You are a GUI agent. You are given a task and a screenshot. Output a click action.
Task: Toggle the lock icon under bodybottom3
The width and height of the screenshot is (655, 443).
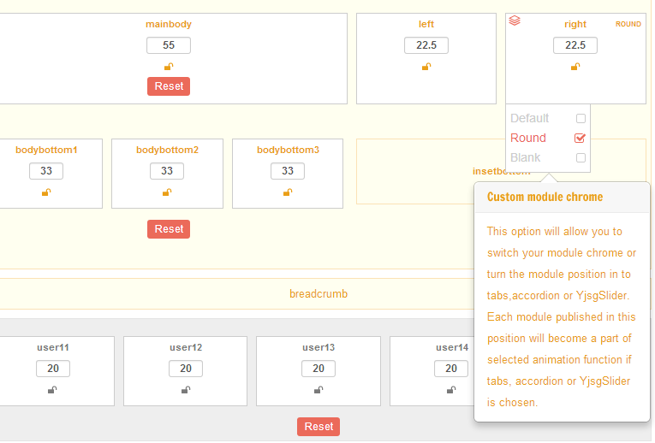tap(288, 192)
